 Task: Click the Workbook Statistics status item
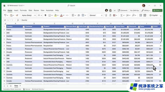pyautogui.click(x=38, y=89)
